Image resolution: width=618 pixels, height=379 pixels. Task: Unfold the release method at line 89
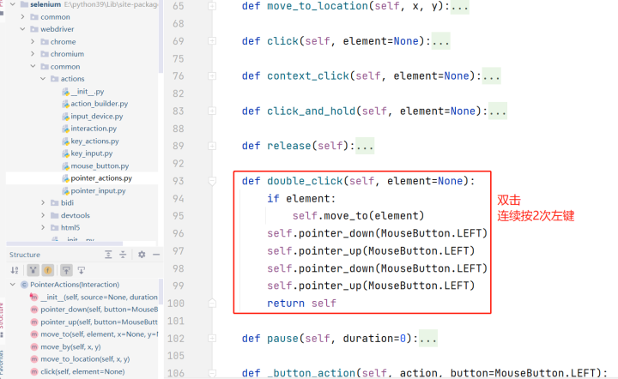point(212,146)
